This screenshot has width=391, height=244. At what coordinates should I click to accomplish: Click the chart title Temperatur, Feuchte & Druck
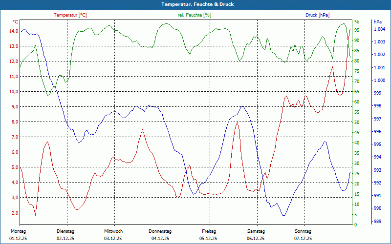pyautogui.click(x=195, y=4)
